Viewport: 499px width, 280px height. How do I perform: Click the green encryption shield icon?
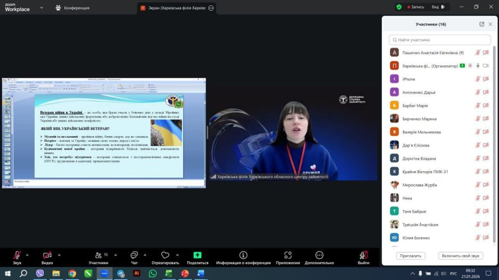399,7
